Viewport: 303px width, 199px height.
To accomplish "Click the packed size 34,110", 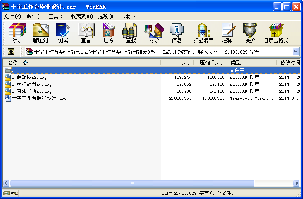I will coord(217,91).
